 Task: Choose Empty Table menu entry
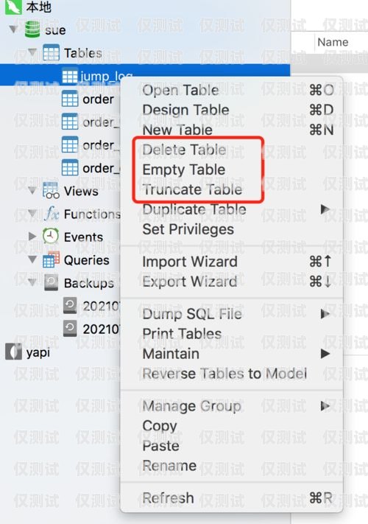(184, 170)
